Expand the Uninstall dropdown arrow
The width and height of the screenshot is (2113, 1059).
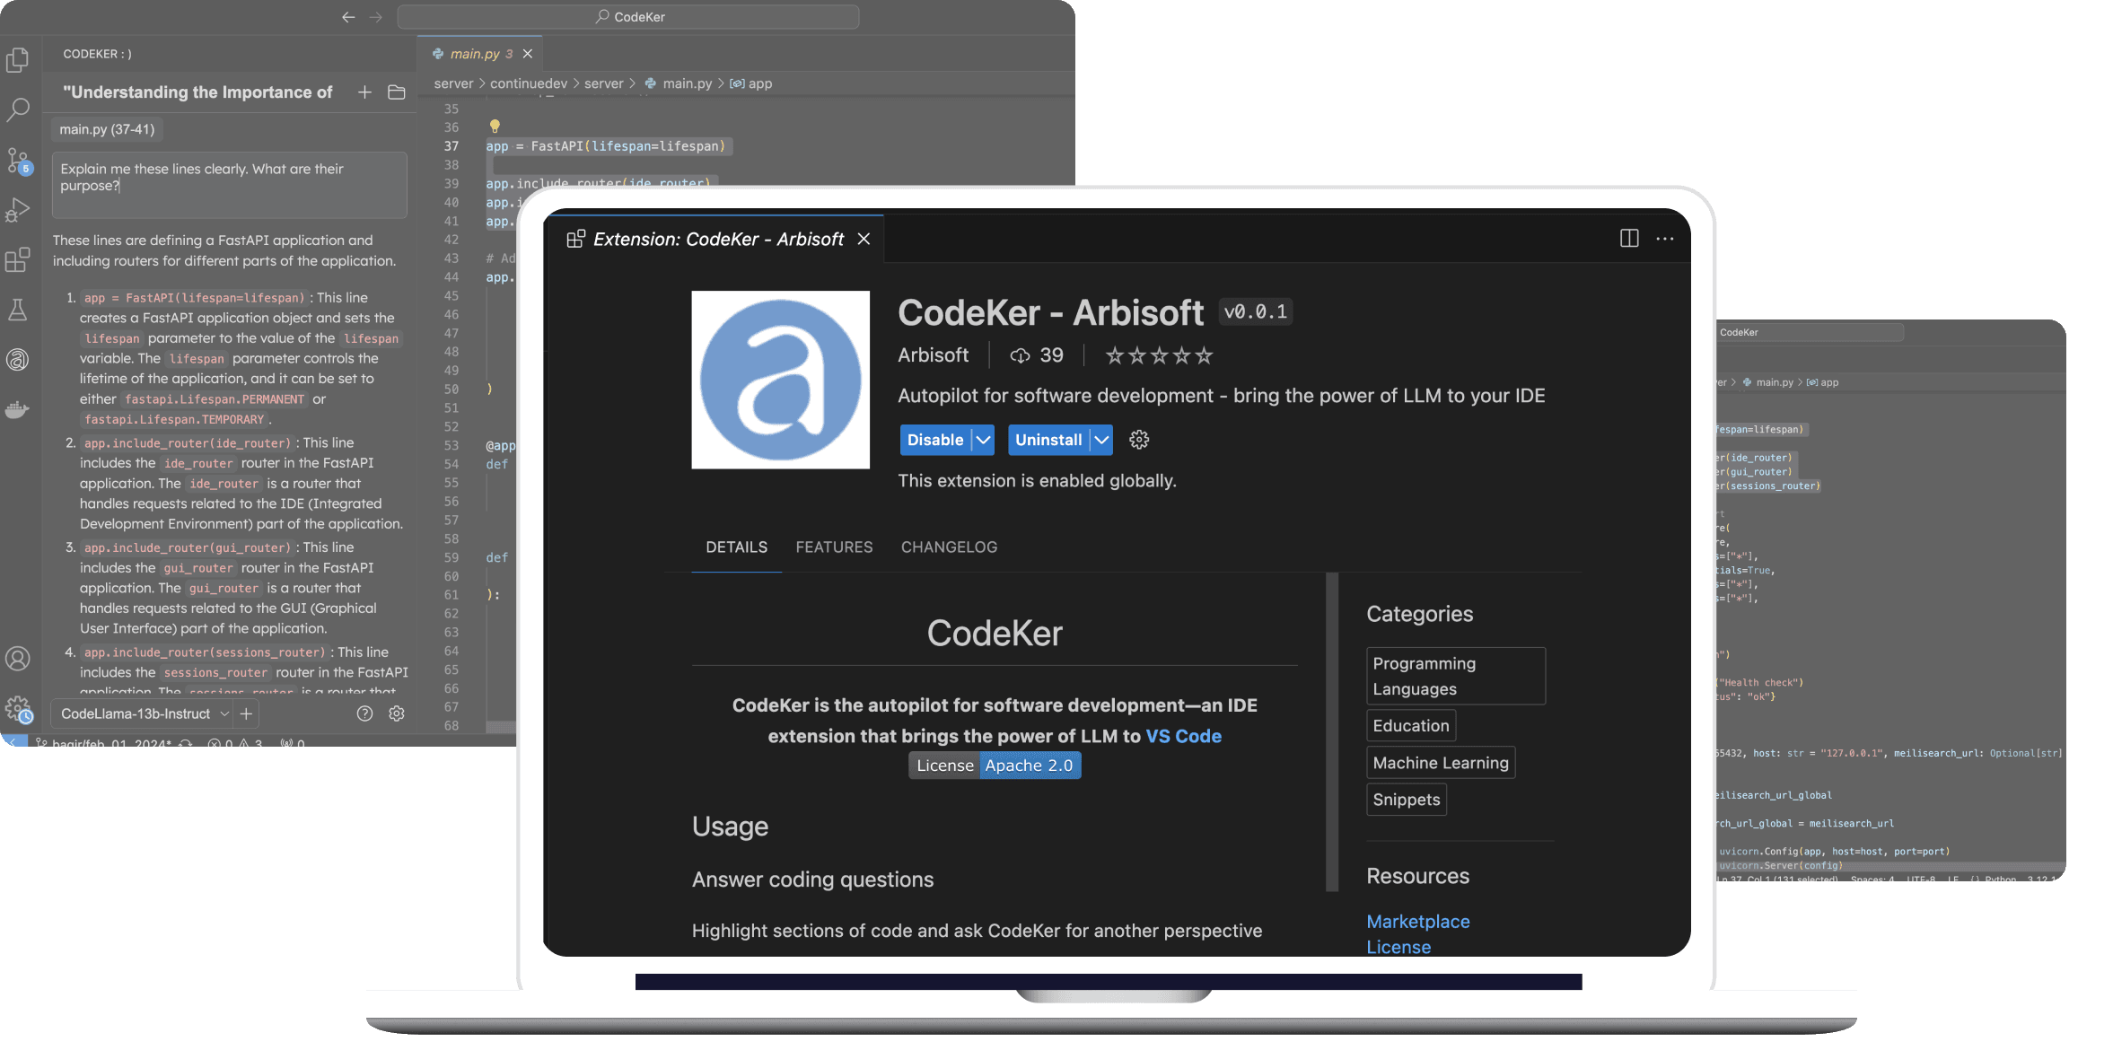click(x=1102, y=440)
